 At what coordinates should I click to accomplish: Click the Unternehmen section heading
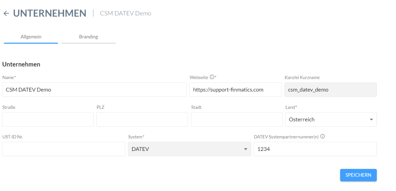(21, 64)
